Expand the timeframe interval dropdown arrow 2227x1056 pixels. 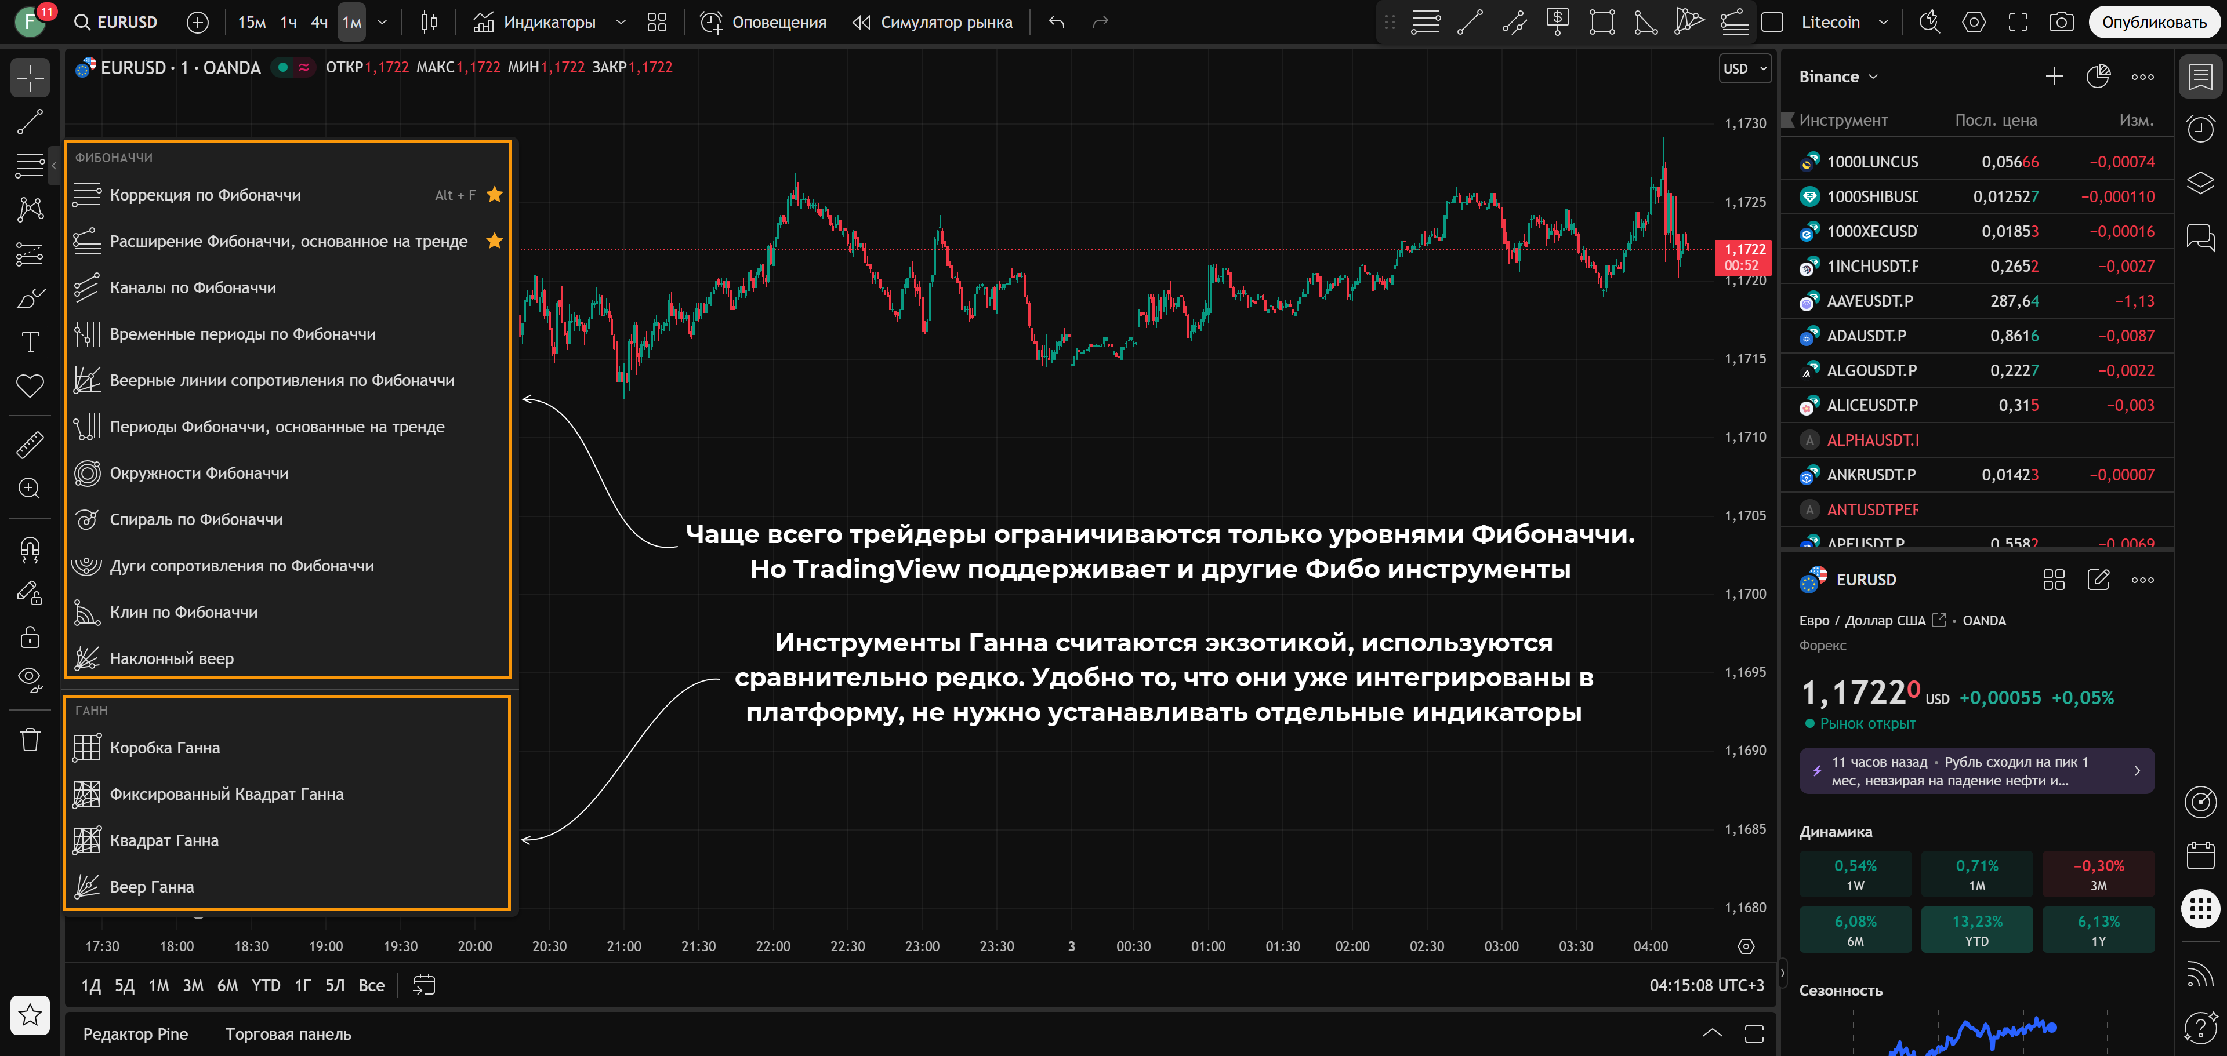coord(382,23)
